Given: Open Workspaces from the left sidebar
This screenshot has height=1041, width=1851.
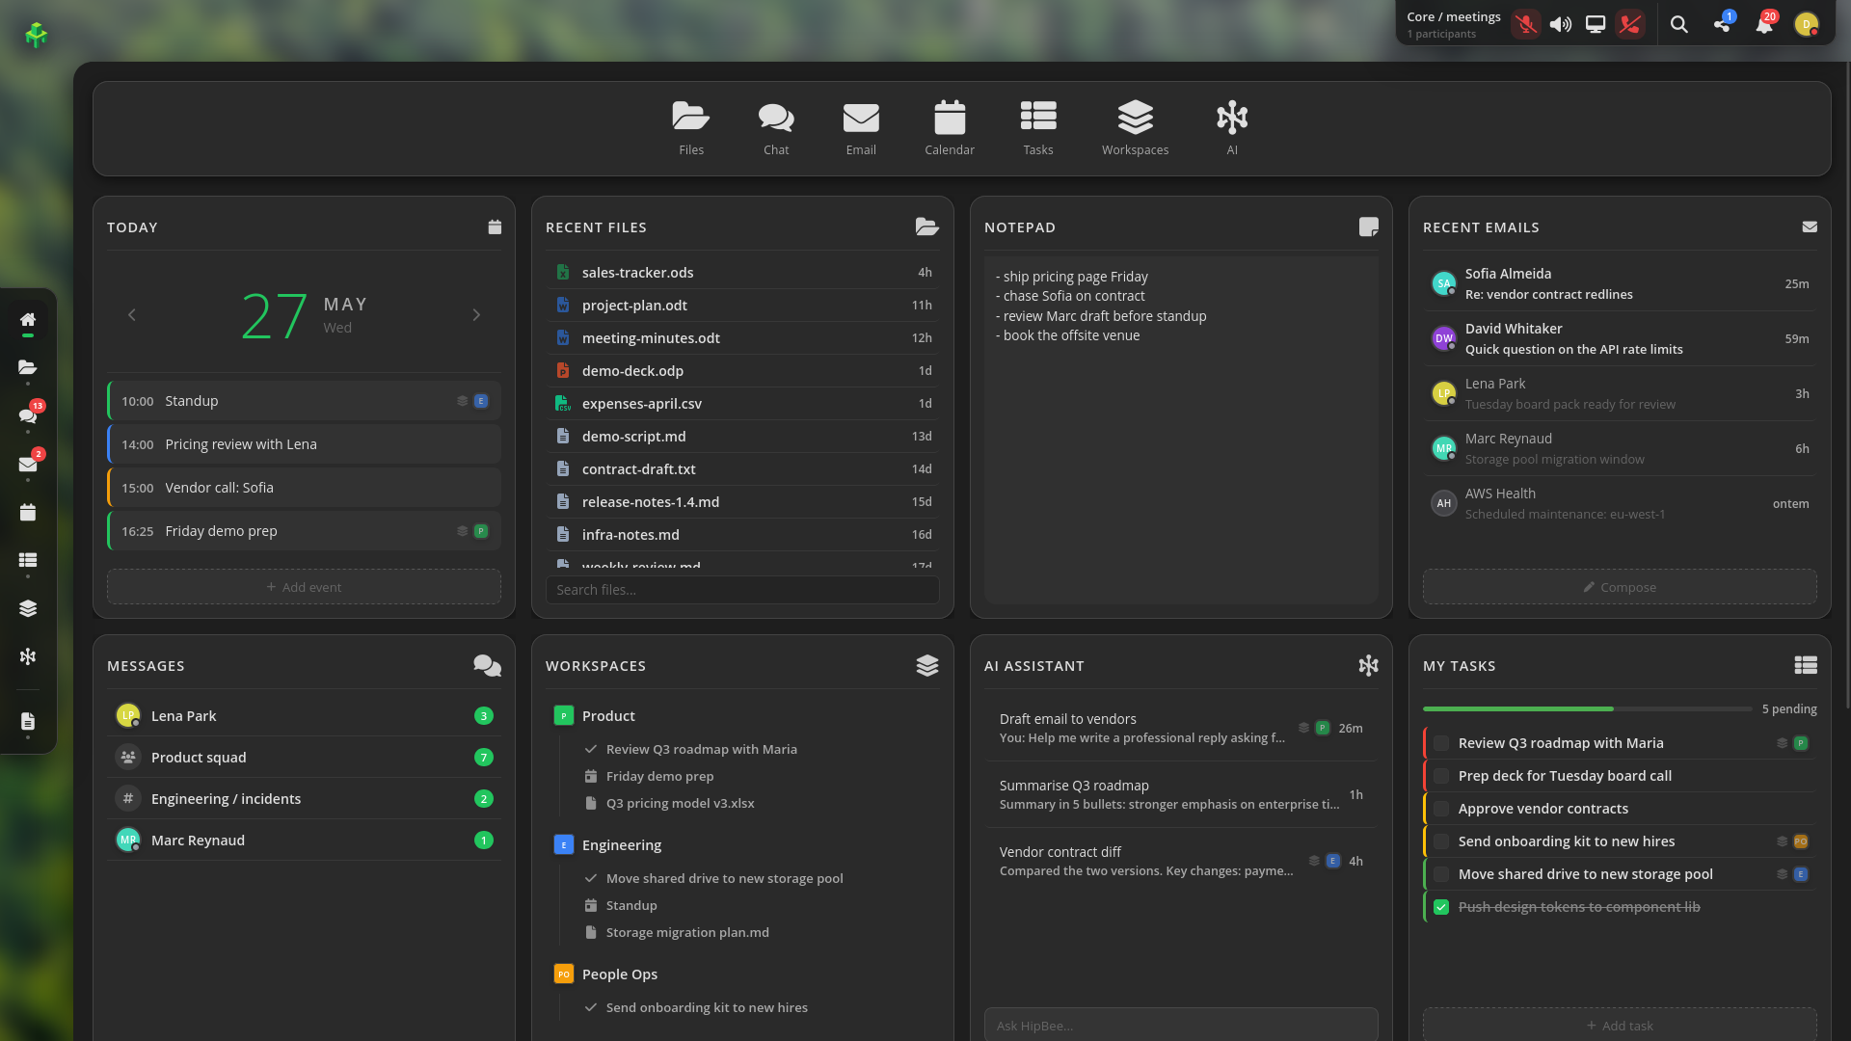Looking at the screenshot, I should [x=28, y=608].
